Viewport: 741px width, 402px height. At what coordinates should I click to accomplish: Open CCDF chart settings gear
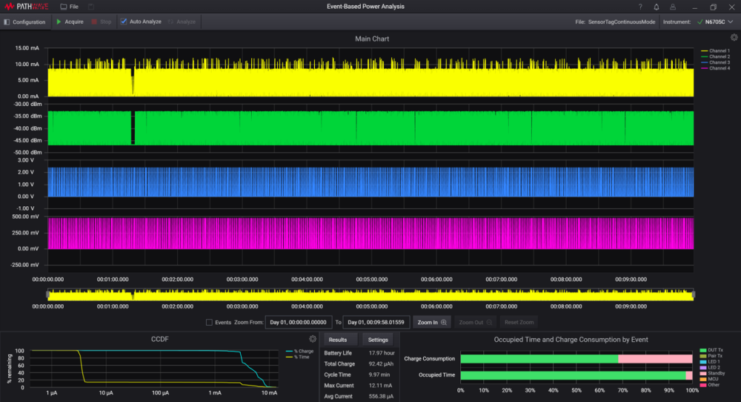click(312, 339)
